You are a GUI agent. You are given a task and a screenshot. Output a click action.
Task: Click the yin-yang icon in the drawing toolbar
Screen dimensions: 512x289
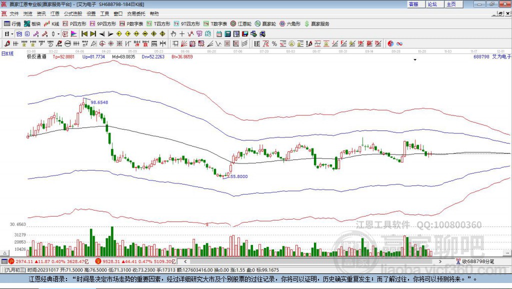[x=390, y=44]
